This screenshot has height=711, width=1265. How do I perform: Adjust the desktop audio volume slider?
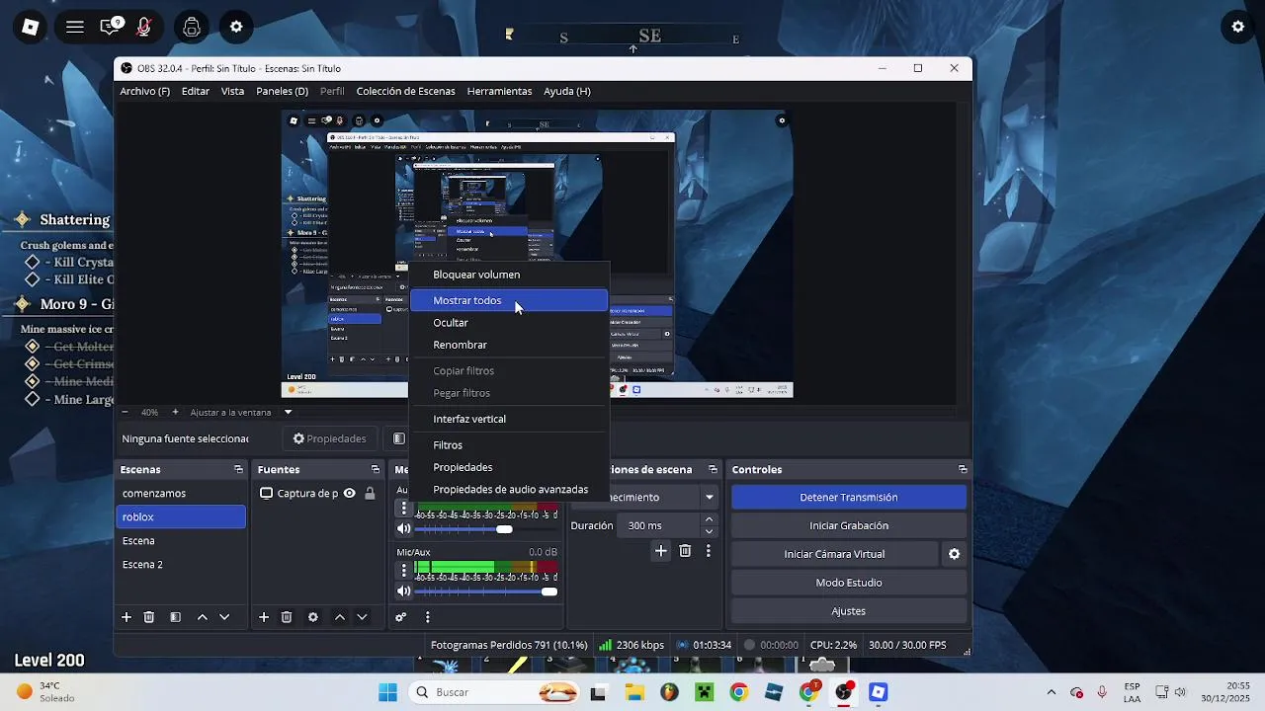(486, 528)
